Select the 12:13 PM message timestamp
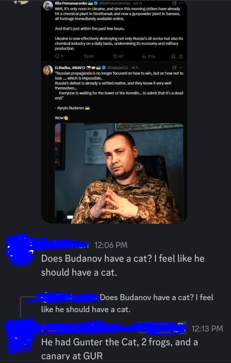The height and width of the screenshot is (363, 231). point(207,328)
